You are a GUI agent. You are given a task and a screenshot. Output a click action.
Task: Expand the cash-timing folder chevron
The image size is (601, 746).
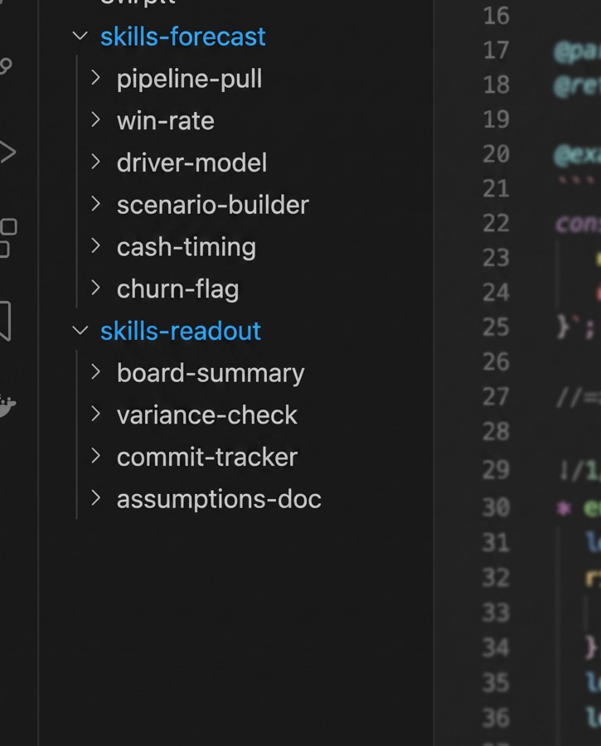[x=95, y=246]
